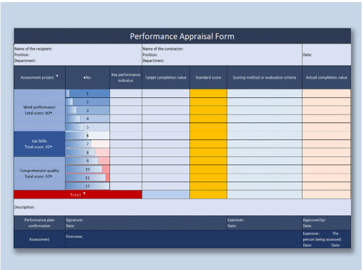Select the row number 7 cell
Viewport: 362px width, 270px height.
(87, 144)
